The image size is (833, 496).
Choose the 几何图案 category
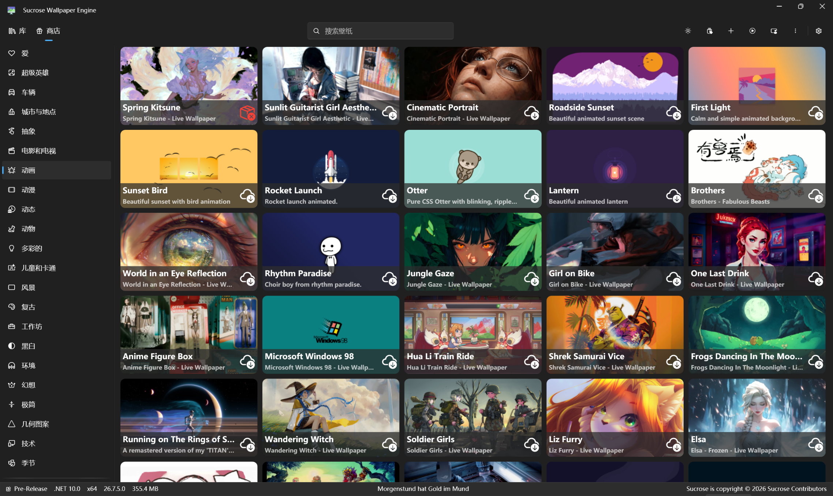(57, 424)
